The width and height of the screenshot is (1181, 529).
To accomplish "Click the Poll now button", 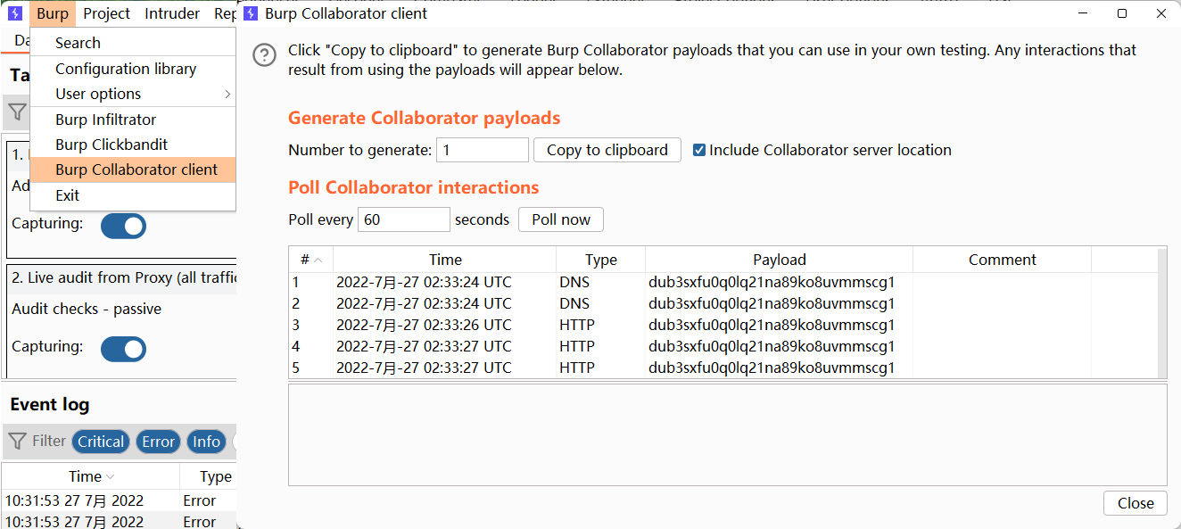I will (561, 219).
